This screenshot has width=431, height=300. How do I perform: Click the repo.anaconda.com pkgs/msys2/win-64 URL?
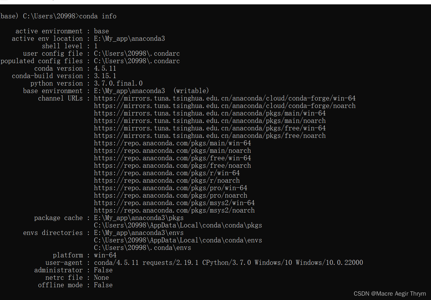[174, 203]
